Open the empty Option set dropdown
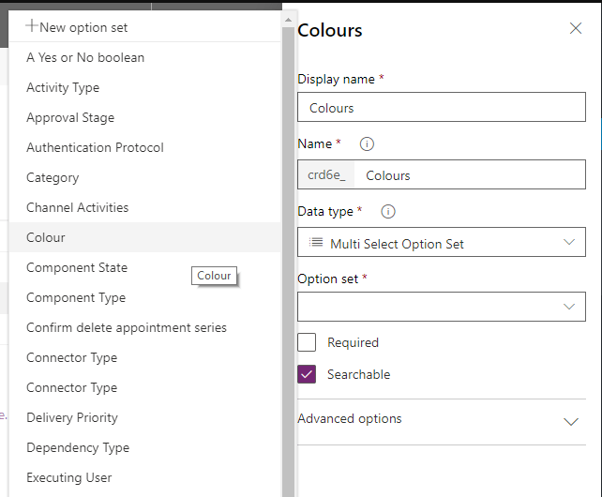The width and height of the screenshot is (602, 497). click(442, 307)
